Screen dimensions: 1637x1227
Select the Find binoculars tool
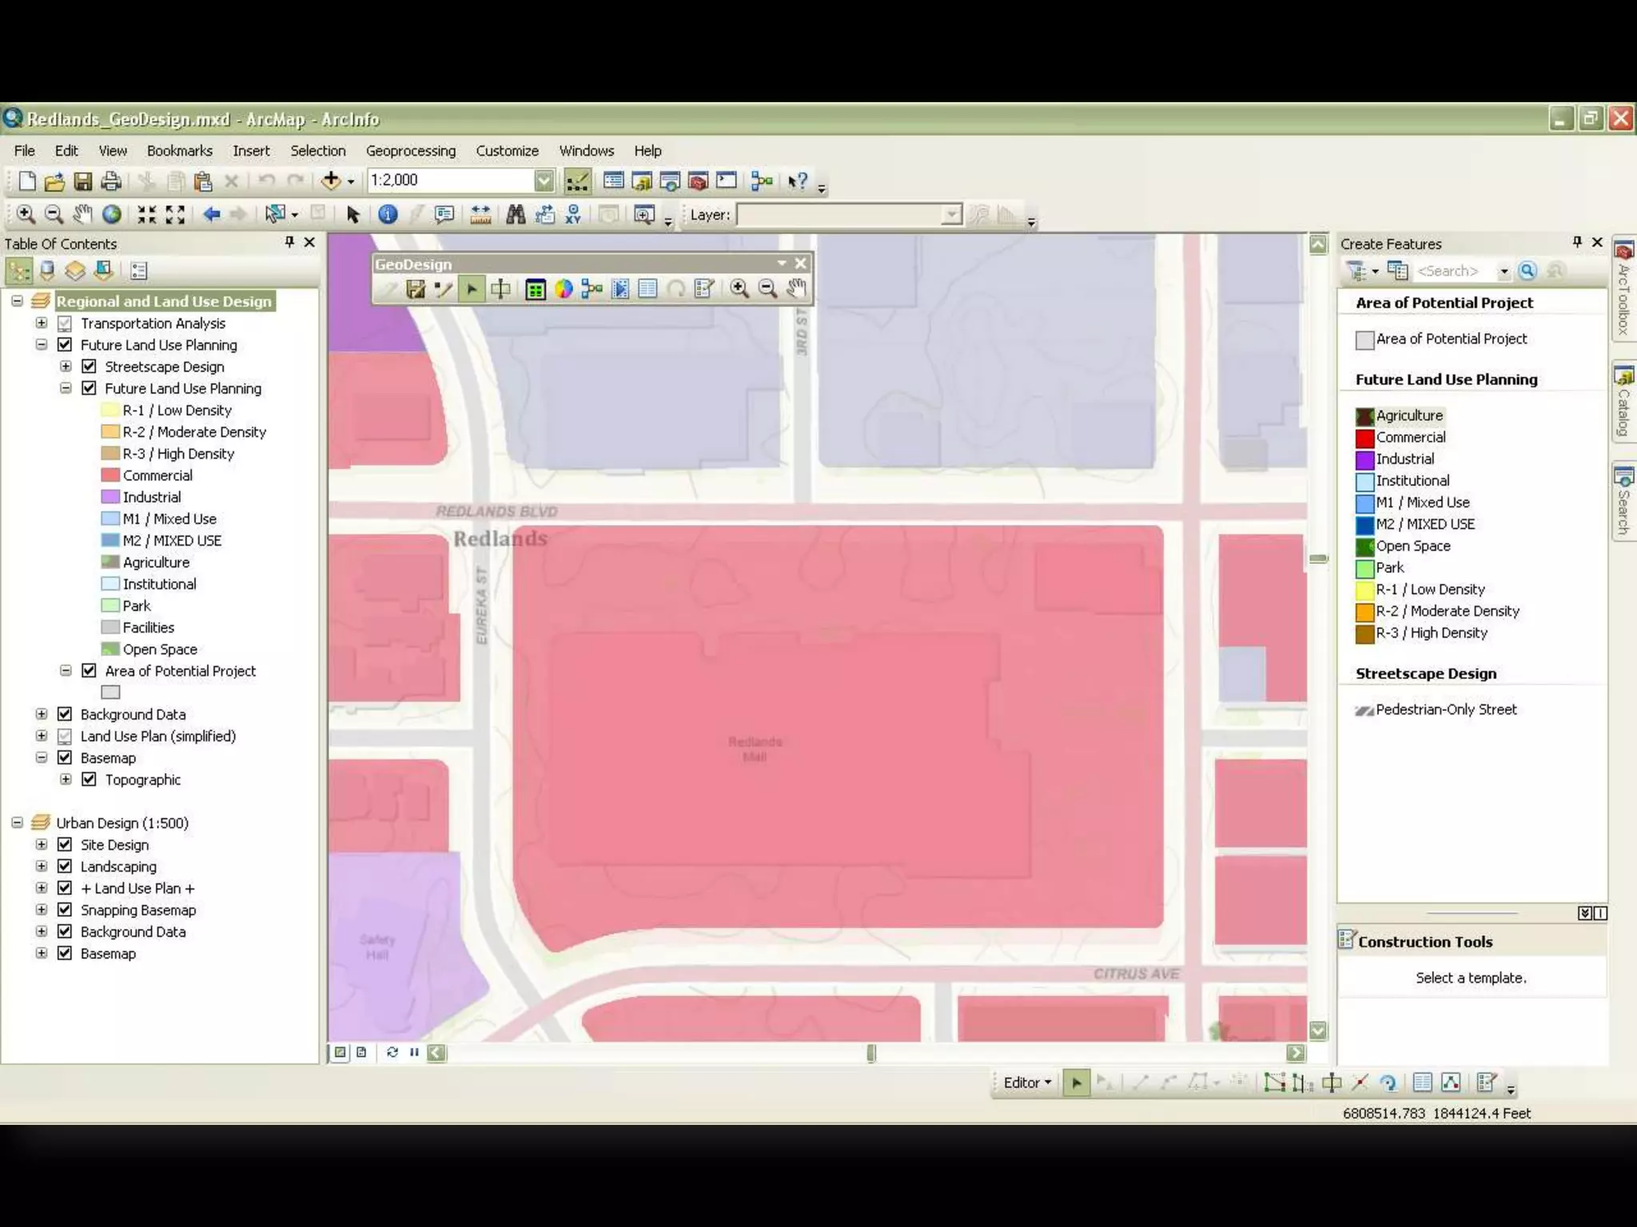pyautogui.click(x=516, y=214)
